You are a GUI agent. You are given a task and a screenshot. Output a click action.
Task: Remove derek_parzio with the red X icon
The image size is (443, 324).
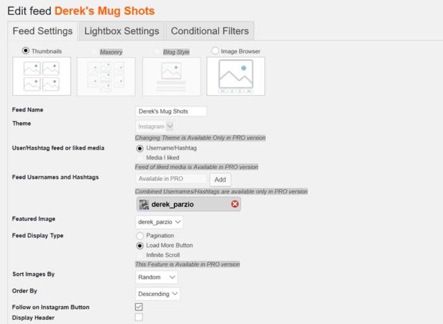pos(235,204)
